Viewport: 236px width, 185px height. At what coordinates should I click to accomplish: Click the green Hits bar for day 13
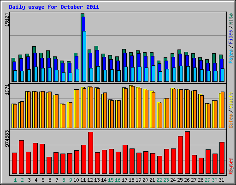(x=95, y=64)
